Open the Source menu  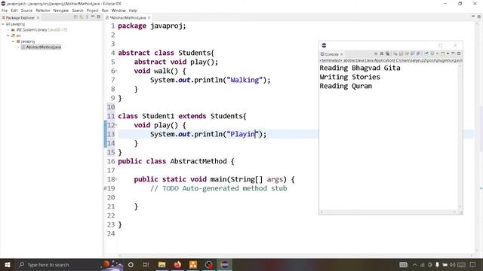coord(26,11)
